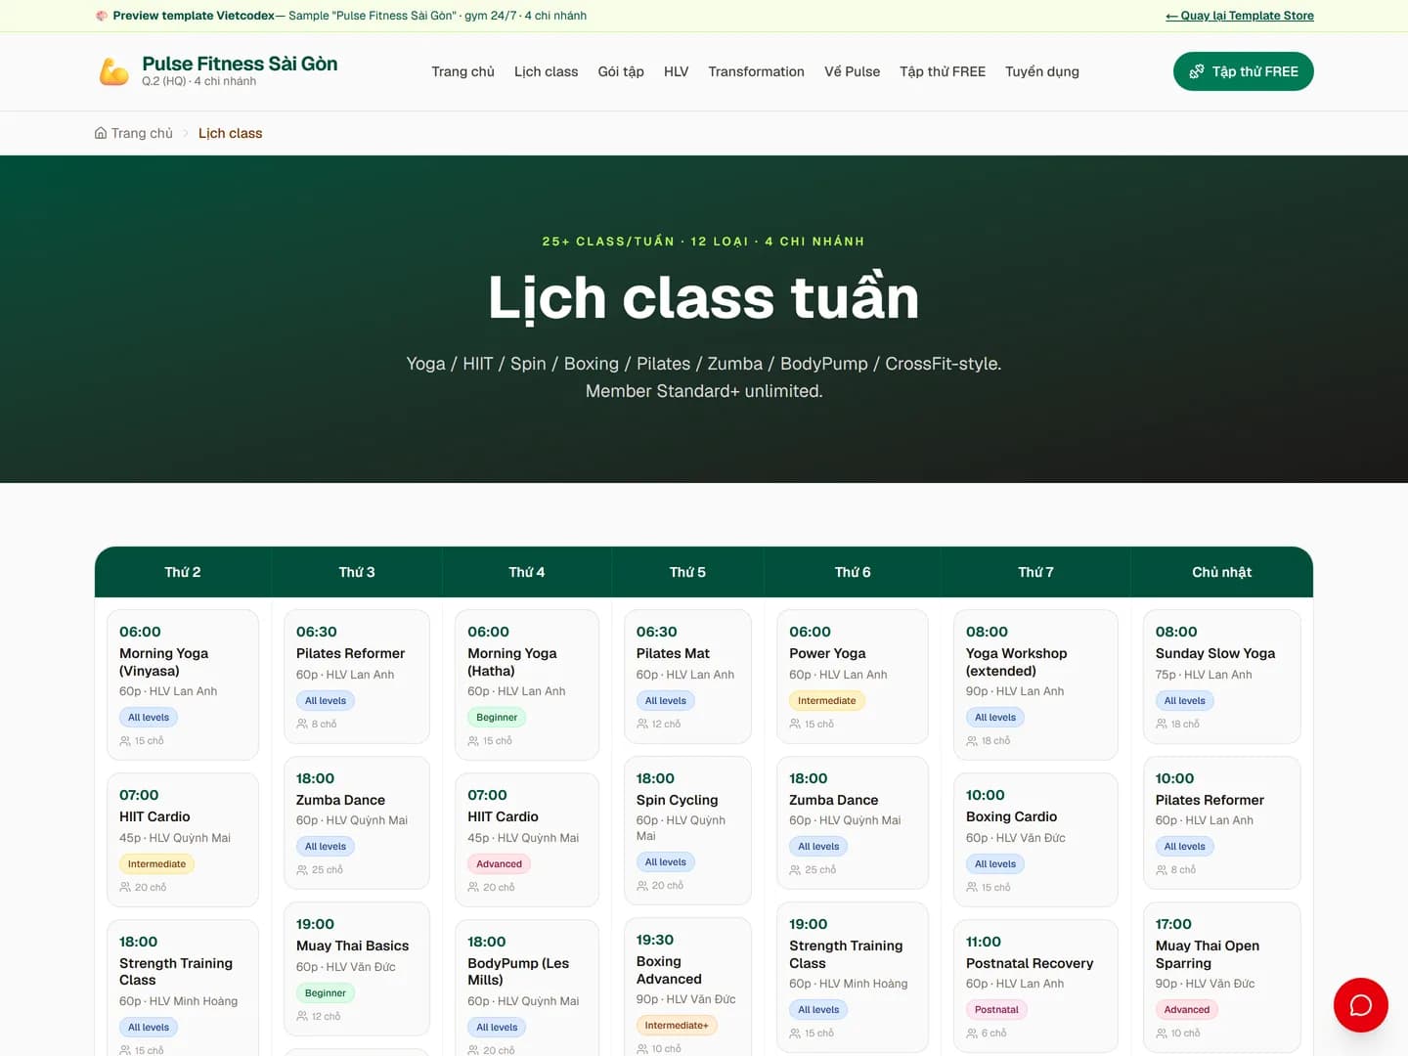Click Boxing Advanced class title
The height and width of the screenshot is (1056, 1408).
669,970
